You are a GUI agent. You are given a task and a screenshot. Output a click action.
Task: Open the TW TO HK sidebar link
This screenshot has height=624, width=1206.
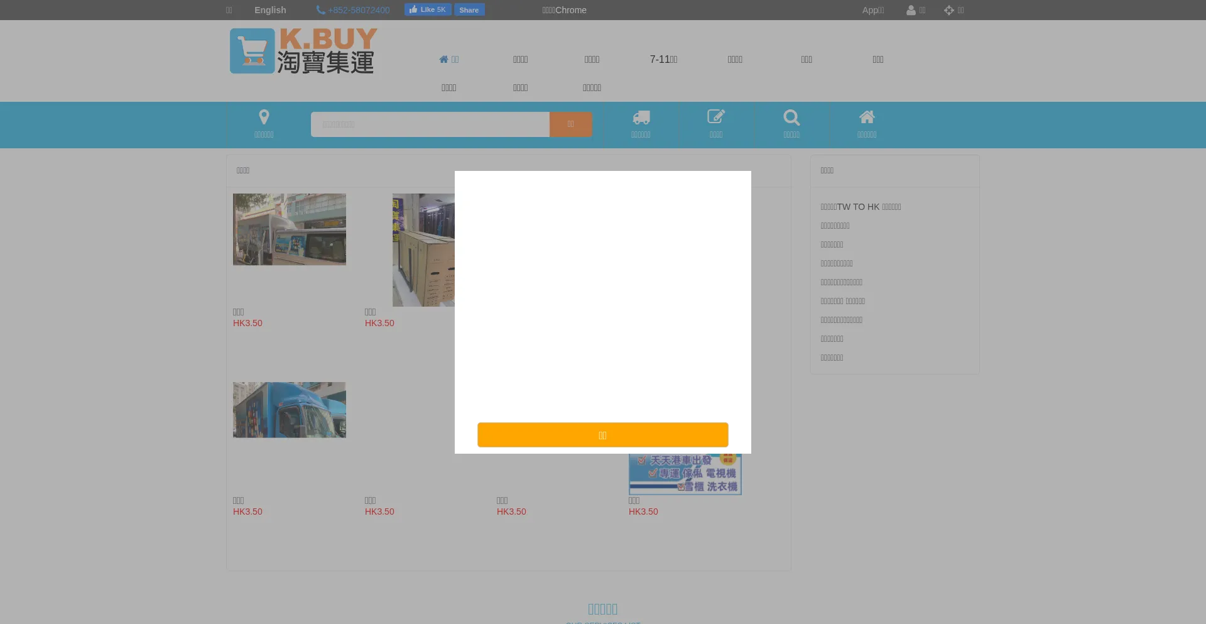[861, 207]
